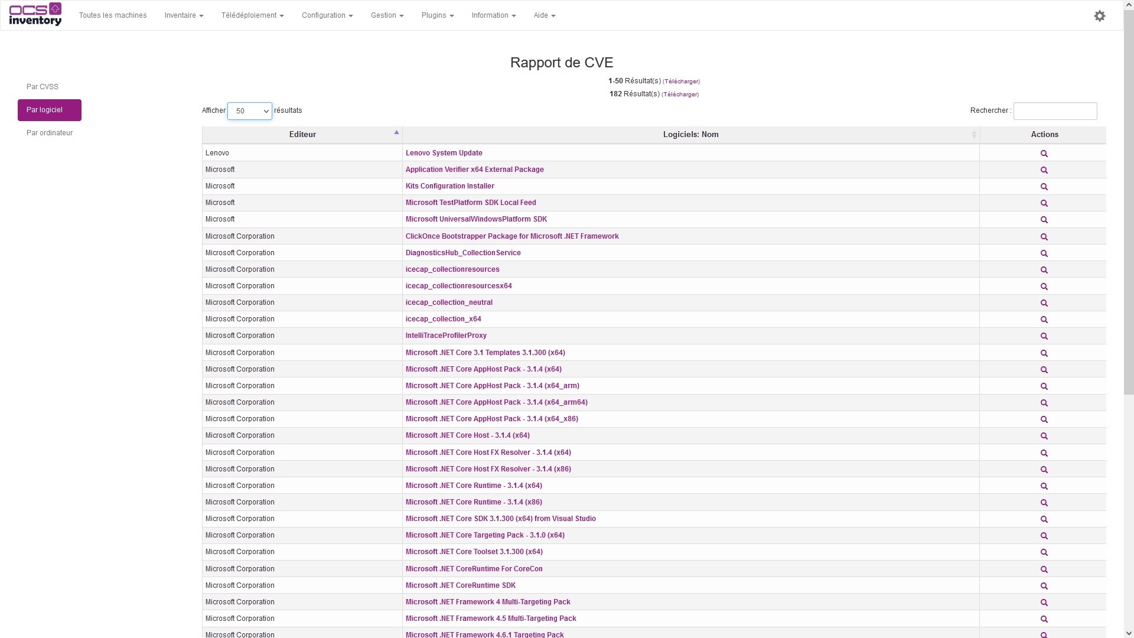Screen dimensions: 1134x638
Task: Click magnifier for AppHost Pack 3.1.4 (x64_arm64) row
Action: (1044, 403)
